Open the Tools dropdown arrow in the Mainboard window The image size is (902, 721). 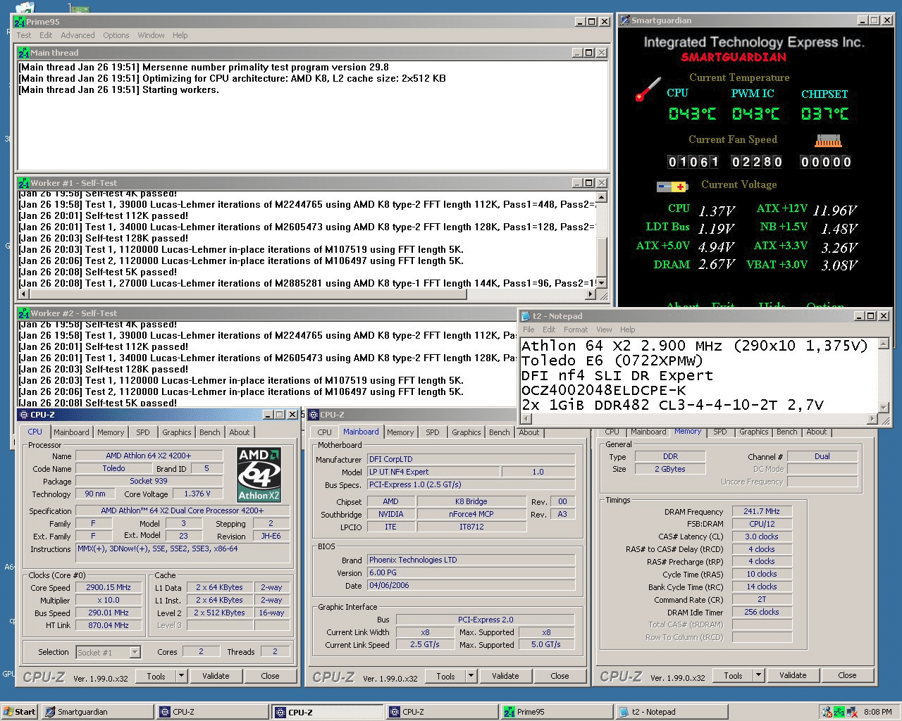(471, 676)
